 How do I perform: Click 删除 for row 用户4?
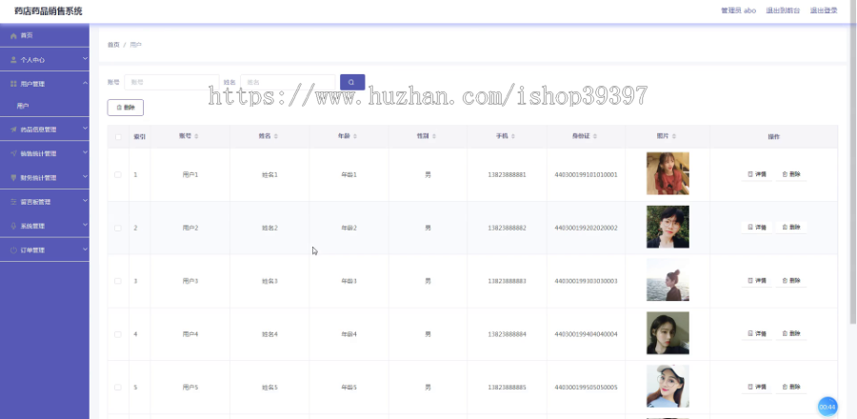(791, 334)
